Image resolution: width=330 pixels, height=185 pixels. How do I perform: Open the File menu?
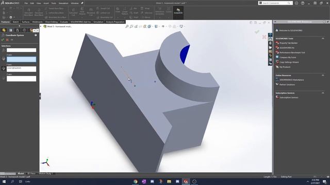[26, 3]
